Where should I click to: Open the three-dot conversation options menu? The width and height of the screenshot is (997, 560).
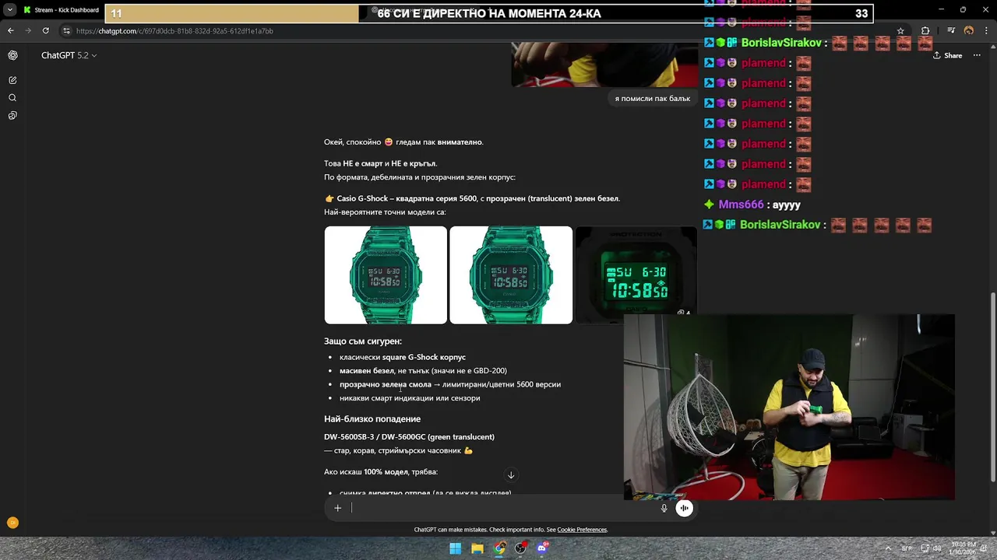point(977,55)
